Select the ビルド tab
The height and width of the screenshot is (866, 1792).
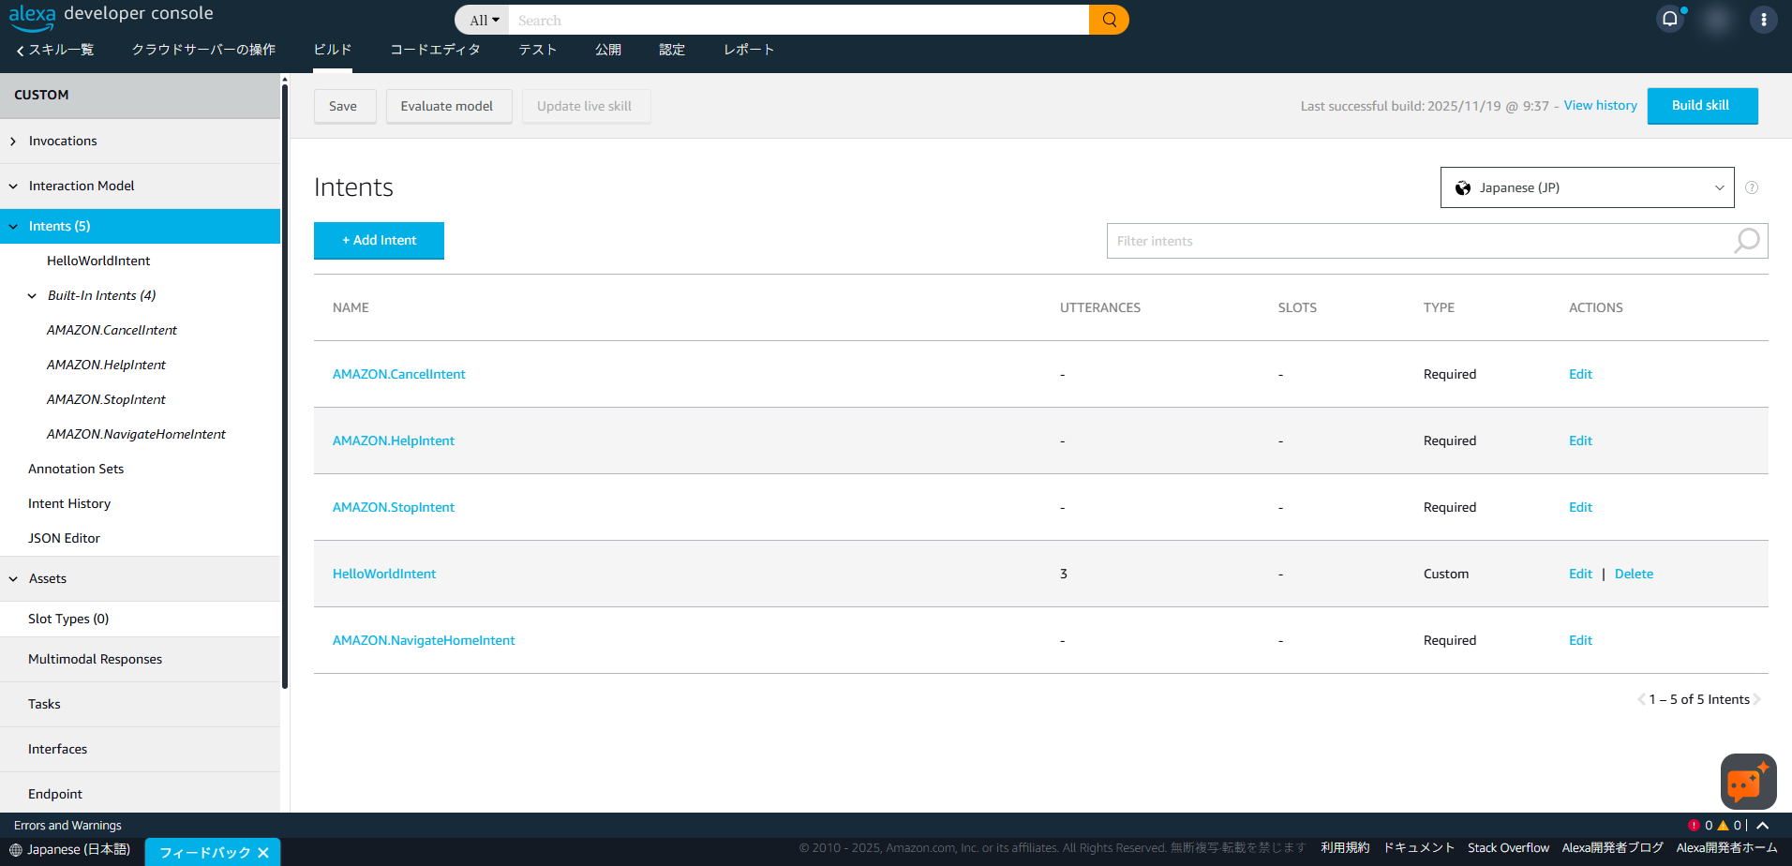coord(333,50)
